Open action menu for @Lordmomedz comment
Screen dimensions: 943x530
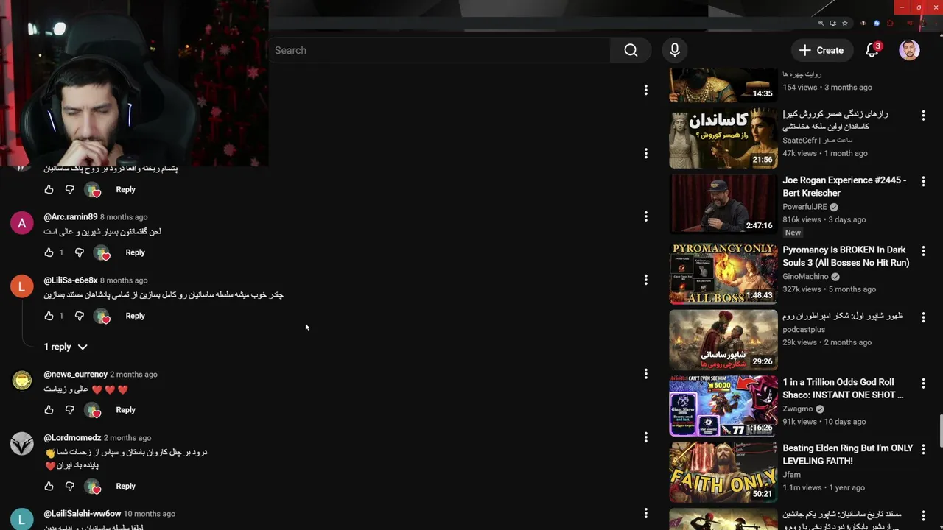tap(646, 437)
